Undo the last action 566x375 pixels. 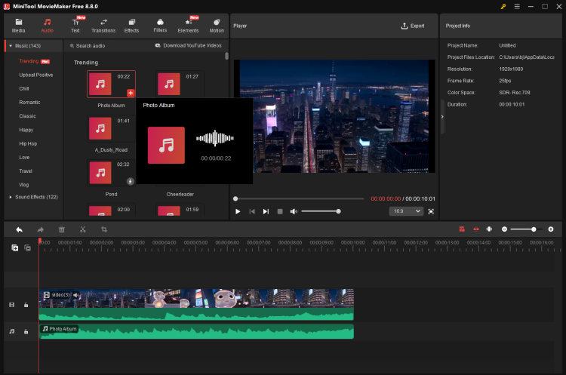(x=19, y=229)
